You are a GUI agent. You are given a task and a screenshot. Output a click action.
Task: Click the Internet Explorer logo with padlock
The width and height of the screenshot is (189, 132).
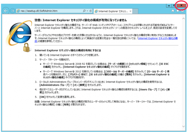(x=20, y=36)
